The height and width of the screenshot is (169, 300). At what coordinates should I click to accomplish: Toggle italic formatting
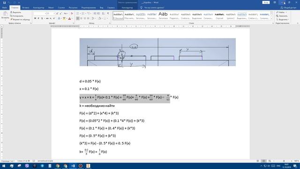pyautogui.click(x=38, y=18)
